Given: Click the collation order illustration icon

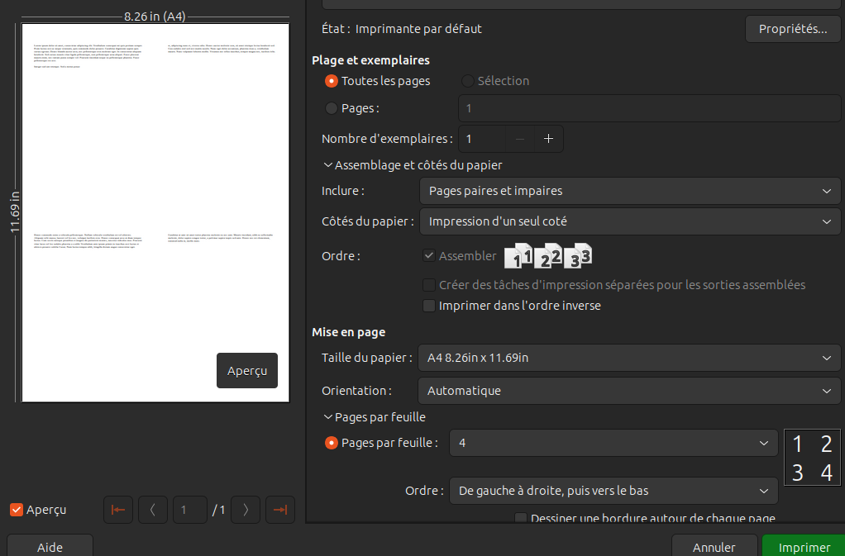Looking at the screenshot, I should coord(548,256).
